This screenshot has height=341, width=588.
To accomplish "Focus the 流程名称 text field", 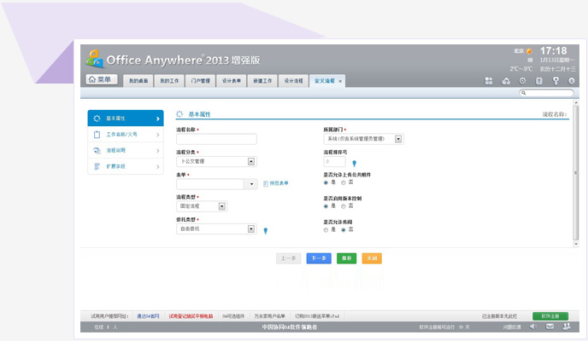I will (216, 139).
